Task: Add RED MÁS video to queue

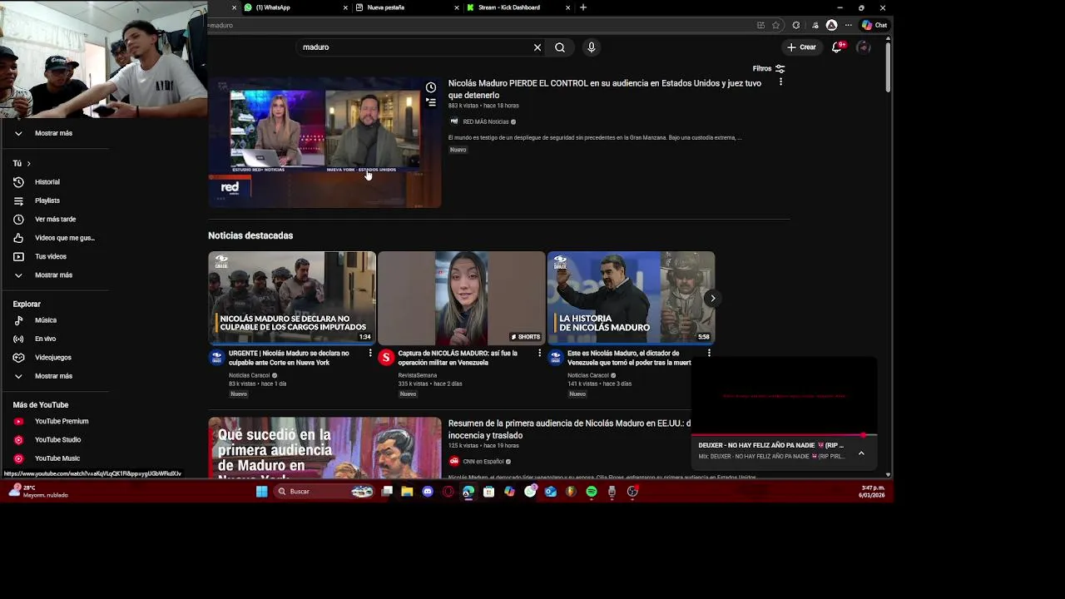Action: [x=431, y=102]
